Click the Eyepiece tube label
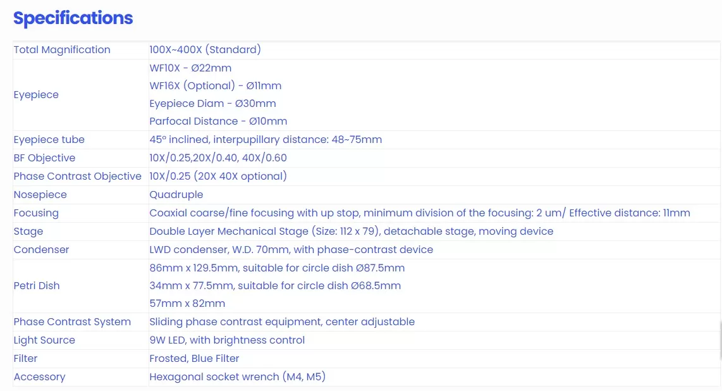This screenshot has height=391, width=722. tap(49, 140)
